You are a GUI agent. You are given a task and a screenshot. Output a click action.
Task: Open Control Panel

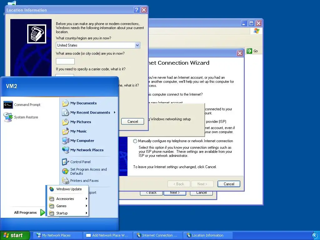click(x=77, y=162)
